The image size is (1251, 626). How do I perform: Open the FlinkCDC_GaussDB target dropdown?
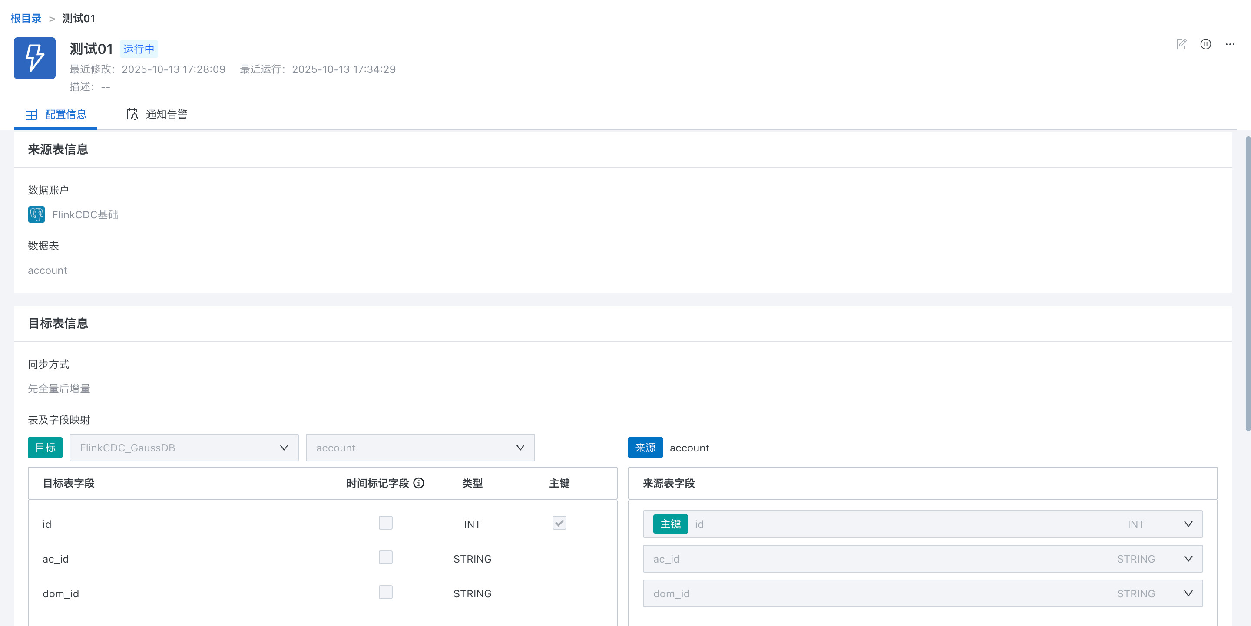pos(184,448)
